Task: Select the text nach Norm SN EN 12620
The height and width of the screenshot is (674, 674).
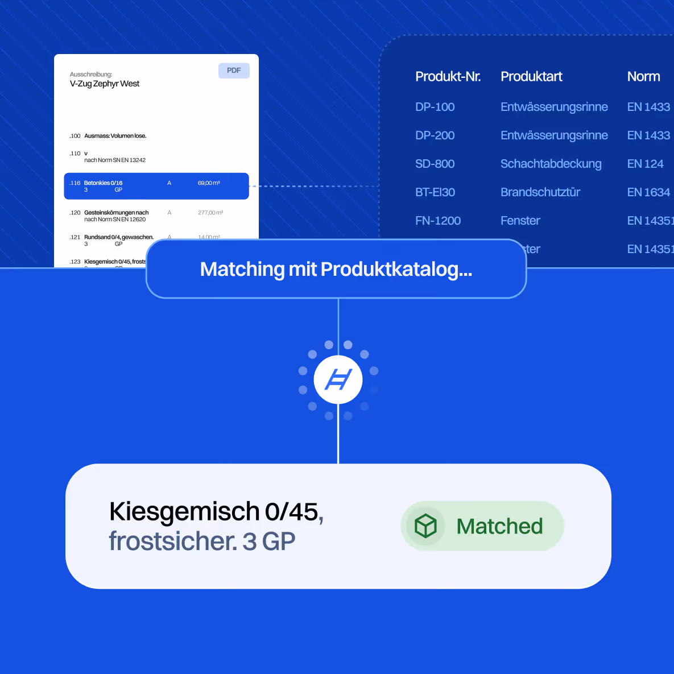Action: (x=115, y=220)
